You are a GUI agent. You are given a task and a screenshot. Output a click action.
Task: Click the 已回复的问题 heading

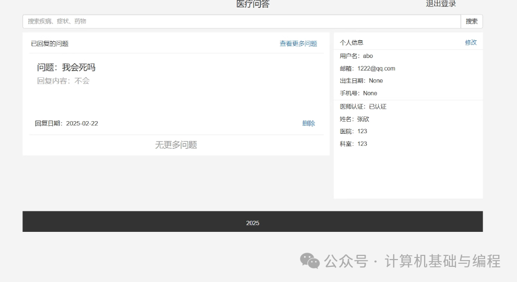50,43
